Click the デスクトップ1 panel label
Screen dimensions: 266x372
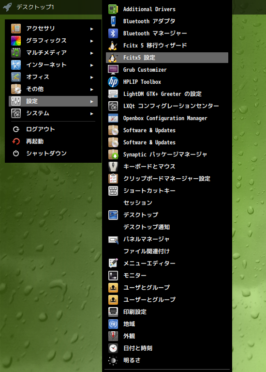point(35,7)
